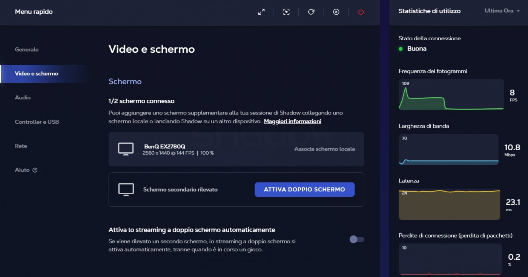Open help via the question mark next to Aiuto

click(35, 170)
